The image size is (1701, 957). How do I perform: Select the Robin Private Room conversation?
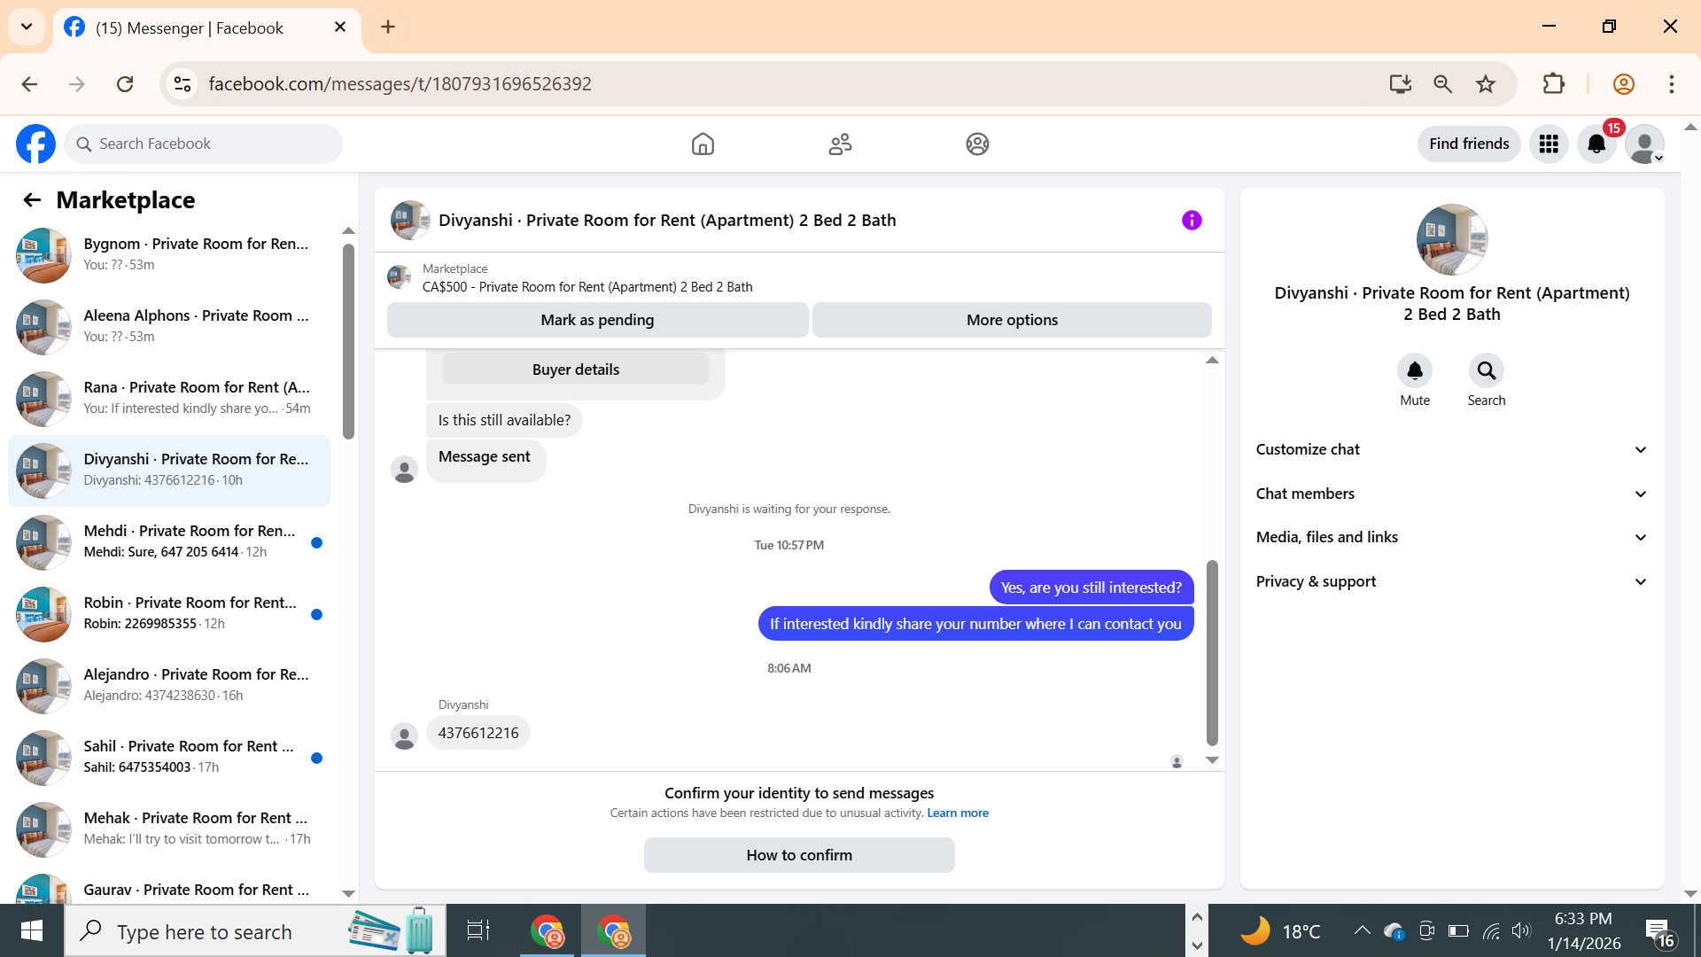click(x=168, y=613)
